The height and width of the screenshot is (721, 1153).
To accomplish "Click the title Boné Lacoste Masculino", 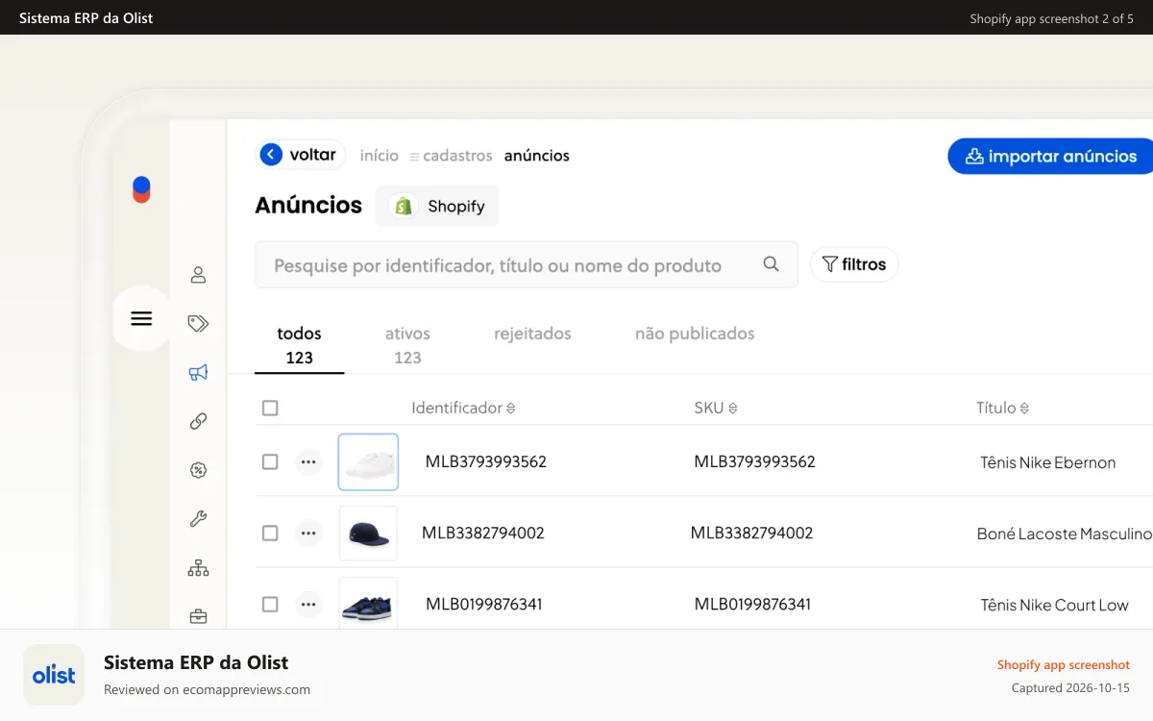I will click(1065, 534).
